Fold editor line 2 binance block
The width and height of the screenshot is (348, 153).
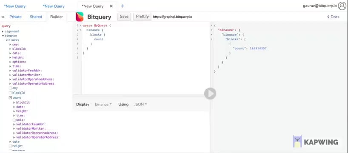click(80, 30)
